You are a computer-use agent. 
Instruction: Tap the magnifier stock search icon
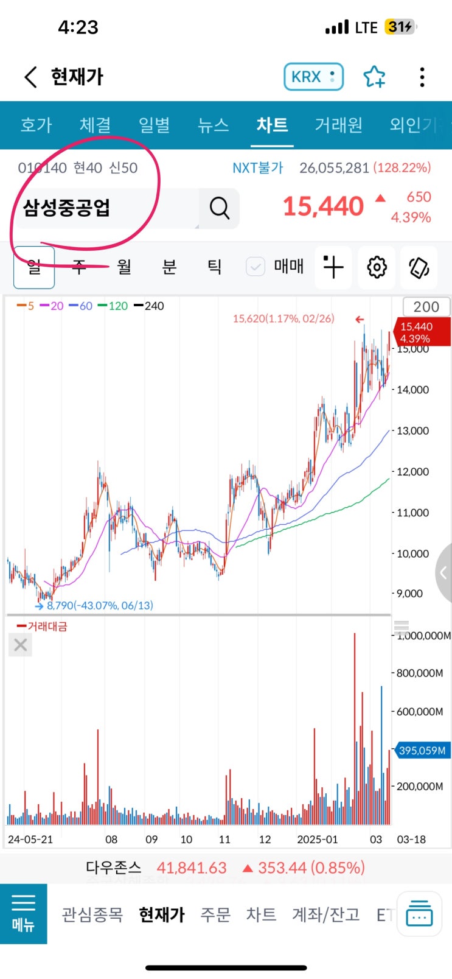220,208
